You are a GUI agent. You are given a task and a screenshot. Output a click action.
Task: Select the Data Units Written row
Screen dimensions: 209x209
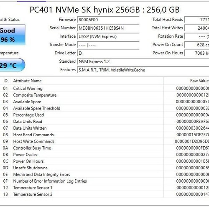[104, 128]
